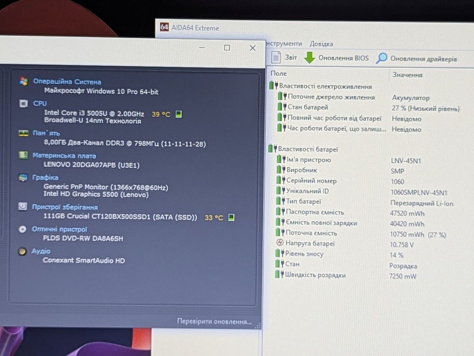
Task: Click the Значення column header
Action: tap(407, 75)
